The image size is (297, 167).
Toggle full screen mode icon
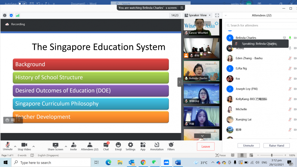pyautogui.click(x=217, y=15)
